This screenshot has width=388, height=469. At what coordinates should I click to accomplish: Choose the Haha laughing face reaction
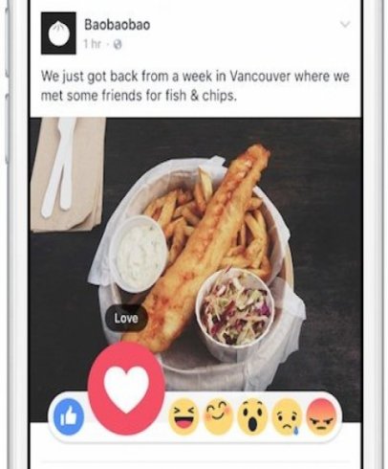tap(183, 416)
